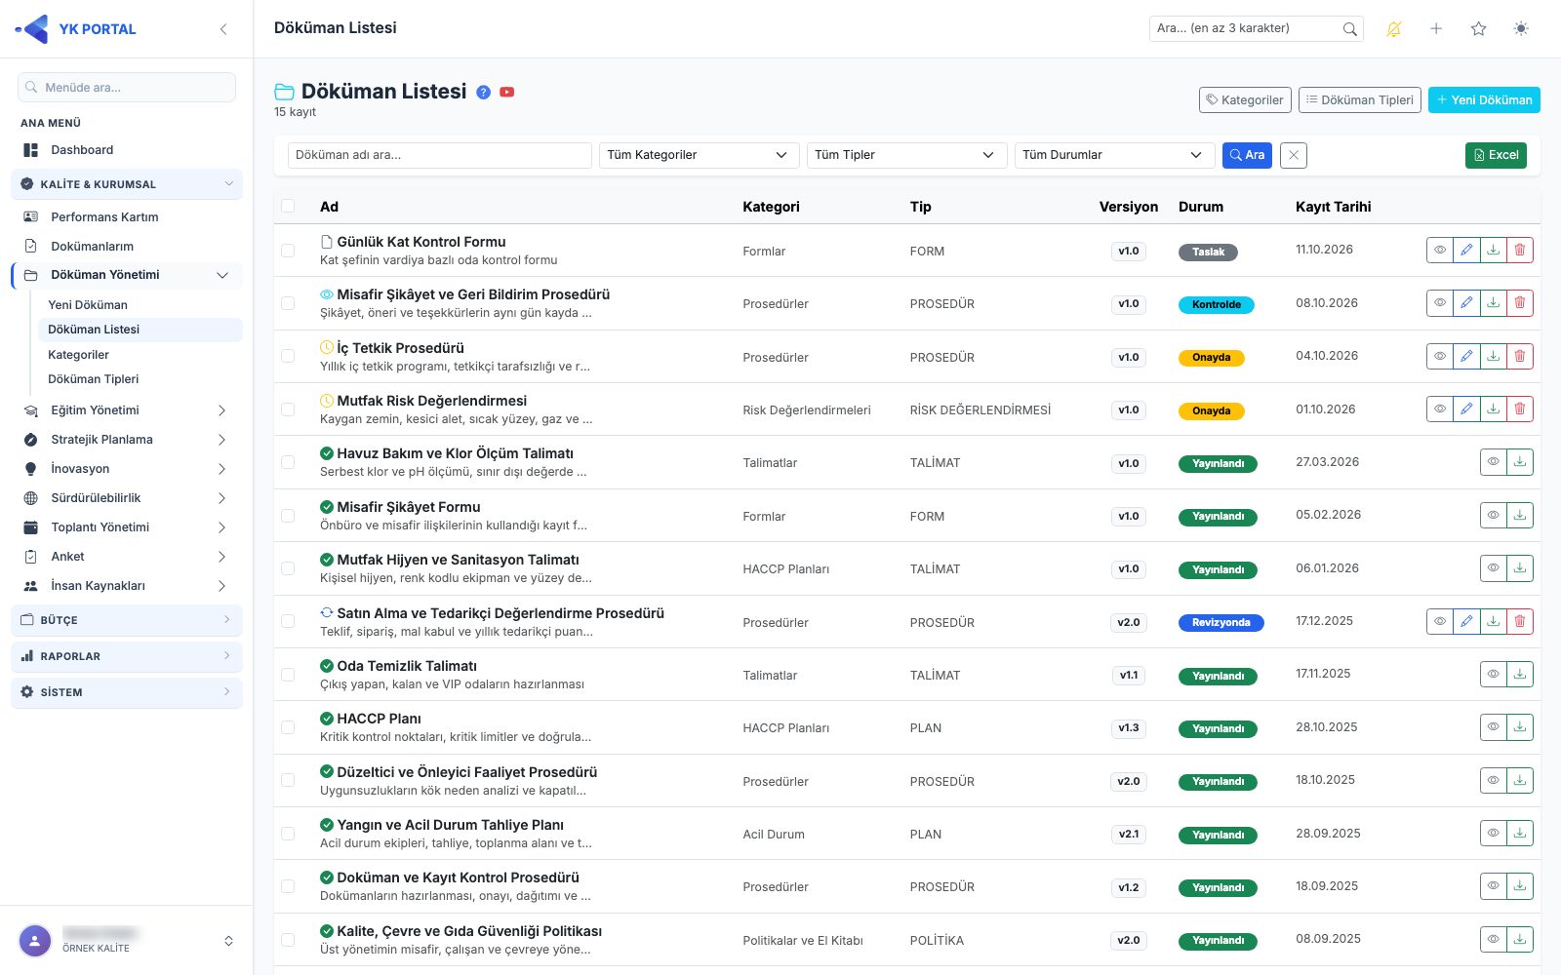1561x975 pixels.
Task: Expand the Eğitim Yönetimi menu
Action: 127,410
